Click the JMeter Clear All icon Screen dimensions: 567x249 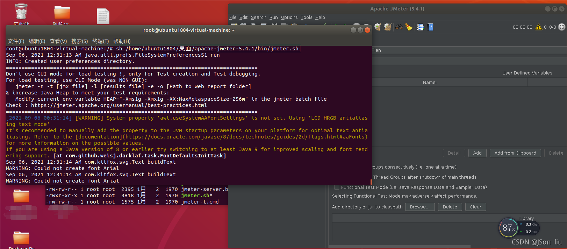pos(387,27)
